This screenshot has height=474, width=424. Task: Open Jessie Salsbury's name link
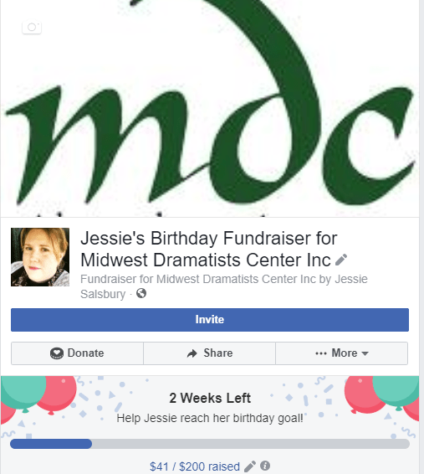(224, 286)
